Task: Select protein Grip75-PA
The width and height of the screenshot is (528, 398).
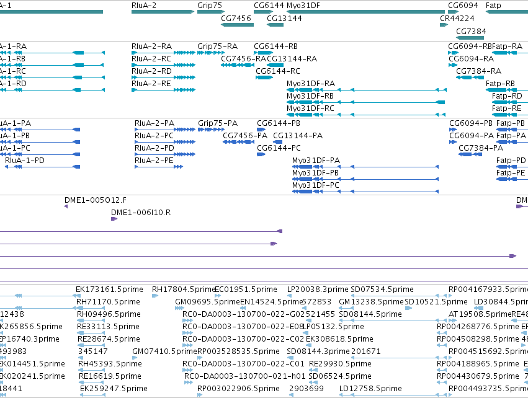Action: point(218,123)
